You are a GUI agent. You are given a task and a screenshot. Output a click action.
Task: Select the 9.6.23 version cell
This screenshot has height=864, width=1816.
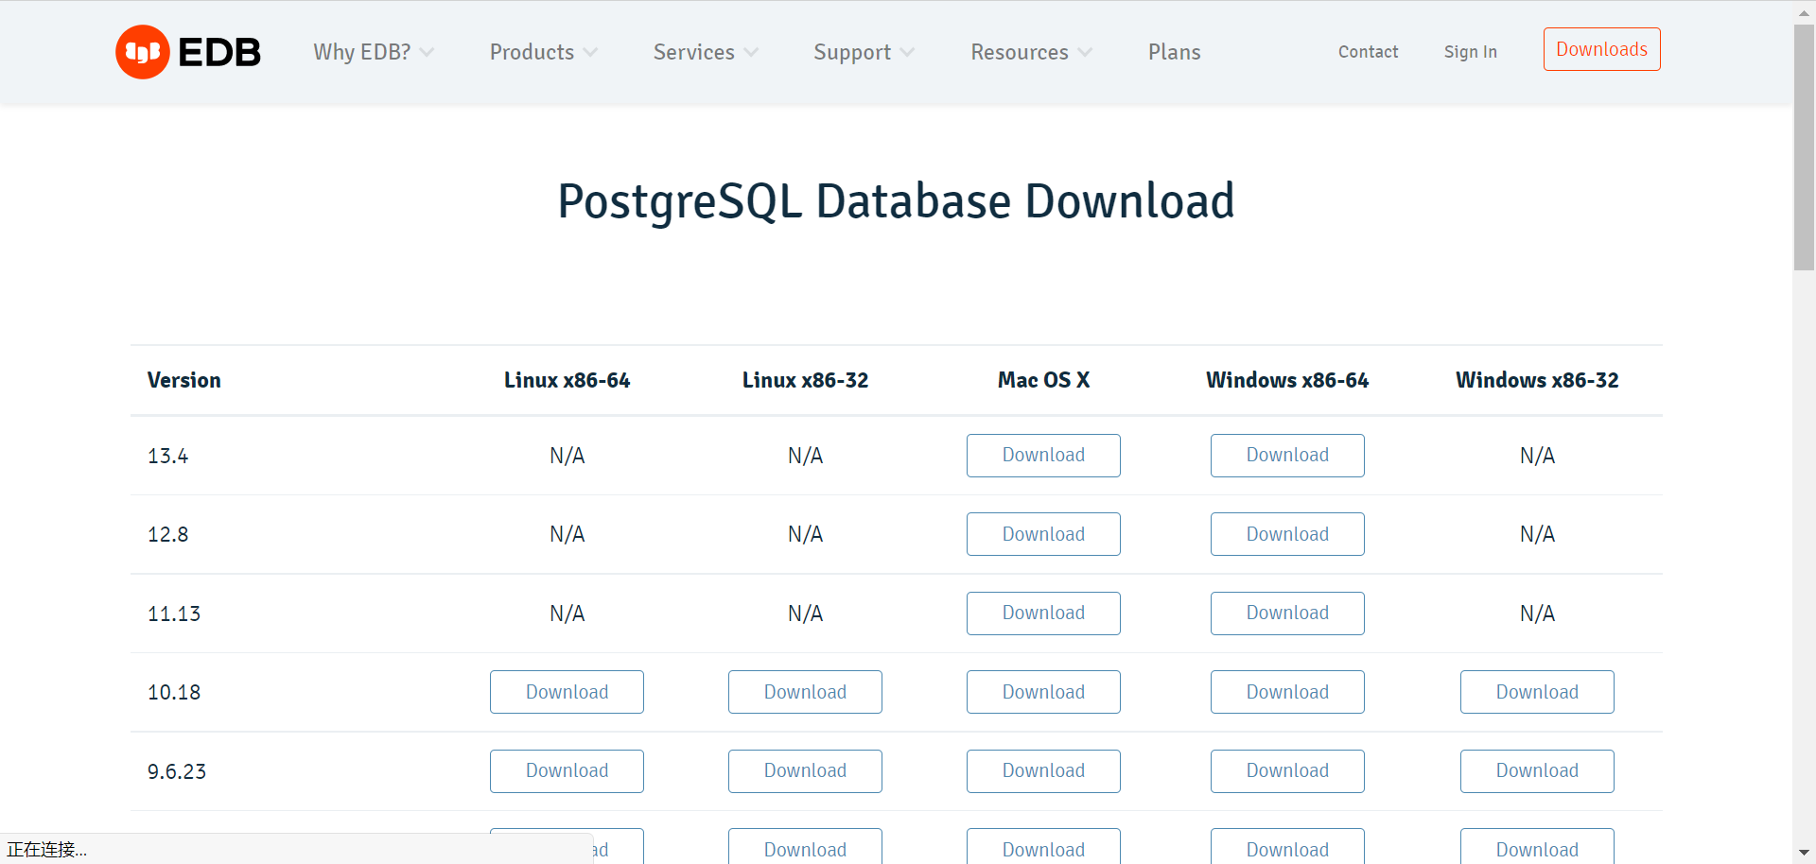pyautogui.click(x=177, y=771)
